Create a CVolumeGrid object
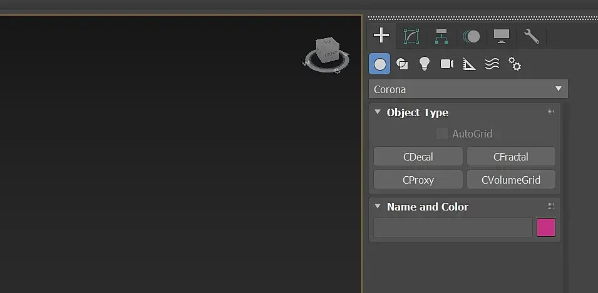Viewport: 598px width, 293px height. [x=511, y=179]
